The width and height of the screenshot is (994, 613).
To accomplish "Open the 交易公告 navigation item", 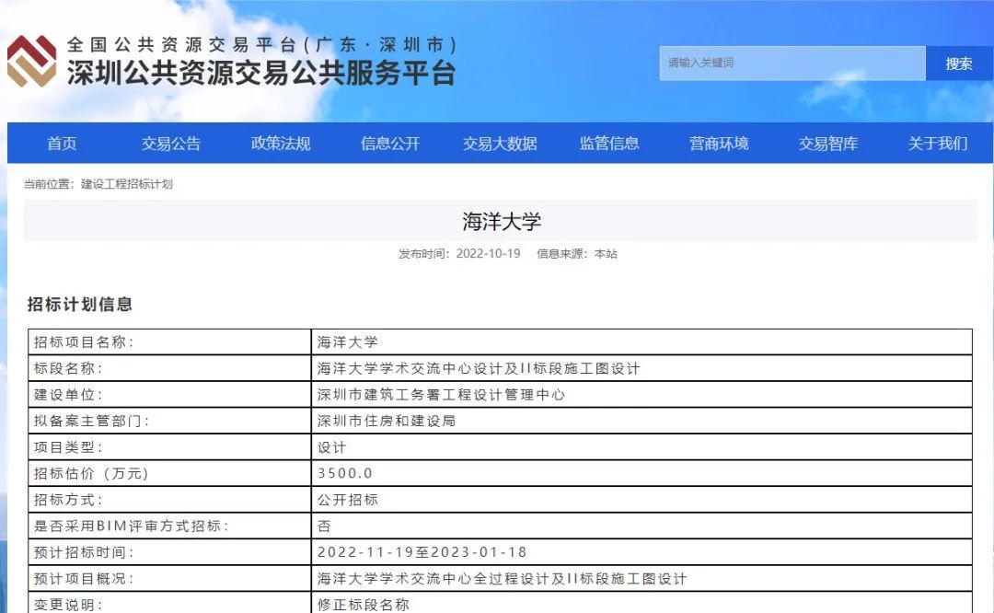I will [171, 144].
